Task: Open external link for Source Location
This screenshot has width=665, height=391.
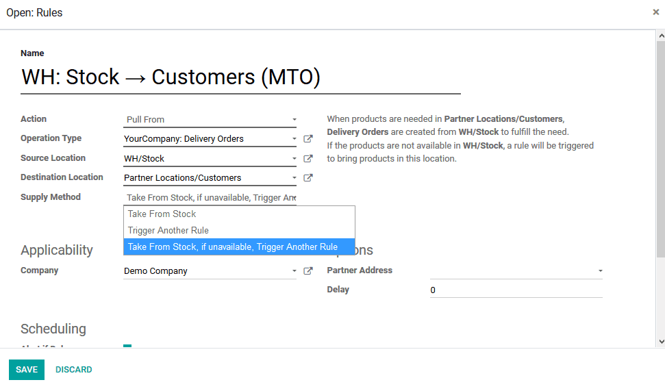Action: pos(308,158)
